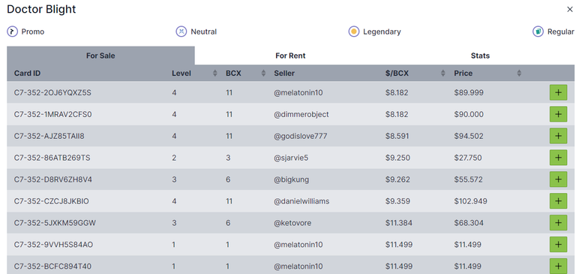Click the Neutral element icon
Image resolution: width=576 pixels, height=274 pixels.
point(181,32)
